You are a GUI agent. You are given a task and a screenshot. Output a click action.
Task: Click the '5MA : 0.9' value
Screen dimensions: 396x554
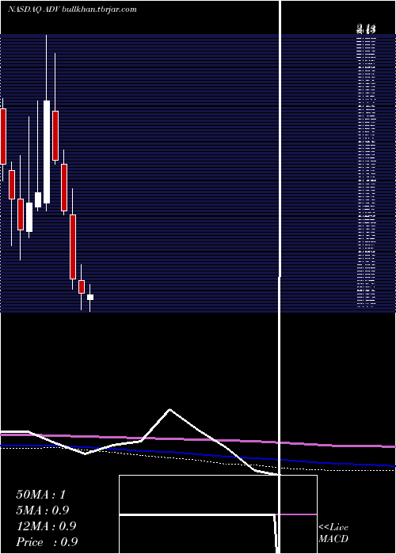(x=43, y=510)
